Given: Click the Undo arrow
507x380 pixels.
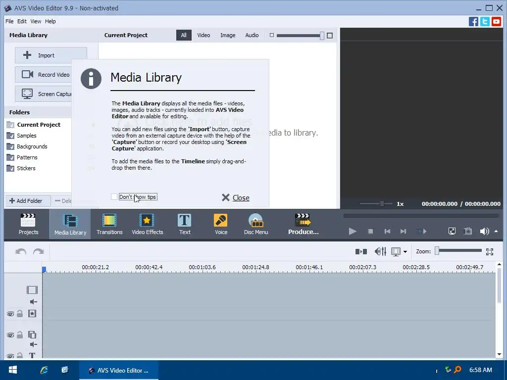Looking at the screenshot, I should coord(21,251).
